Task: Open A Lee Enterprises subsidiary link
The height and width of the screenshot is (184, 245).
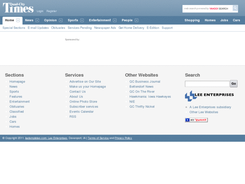Action: (210, 107)
